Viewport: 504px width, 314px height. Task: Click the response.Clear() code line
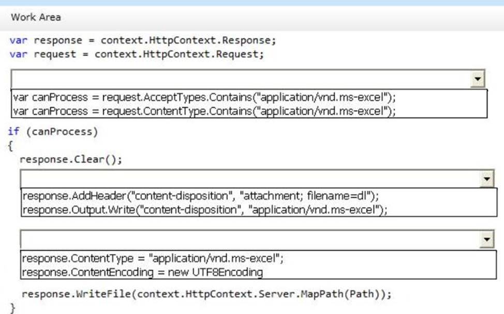click(x=71, y=159)
